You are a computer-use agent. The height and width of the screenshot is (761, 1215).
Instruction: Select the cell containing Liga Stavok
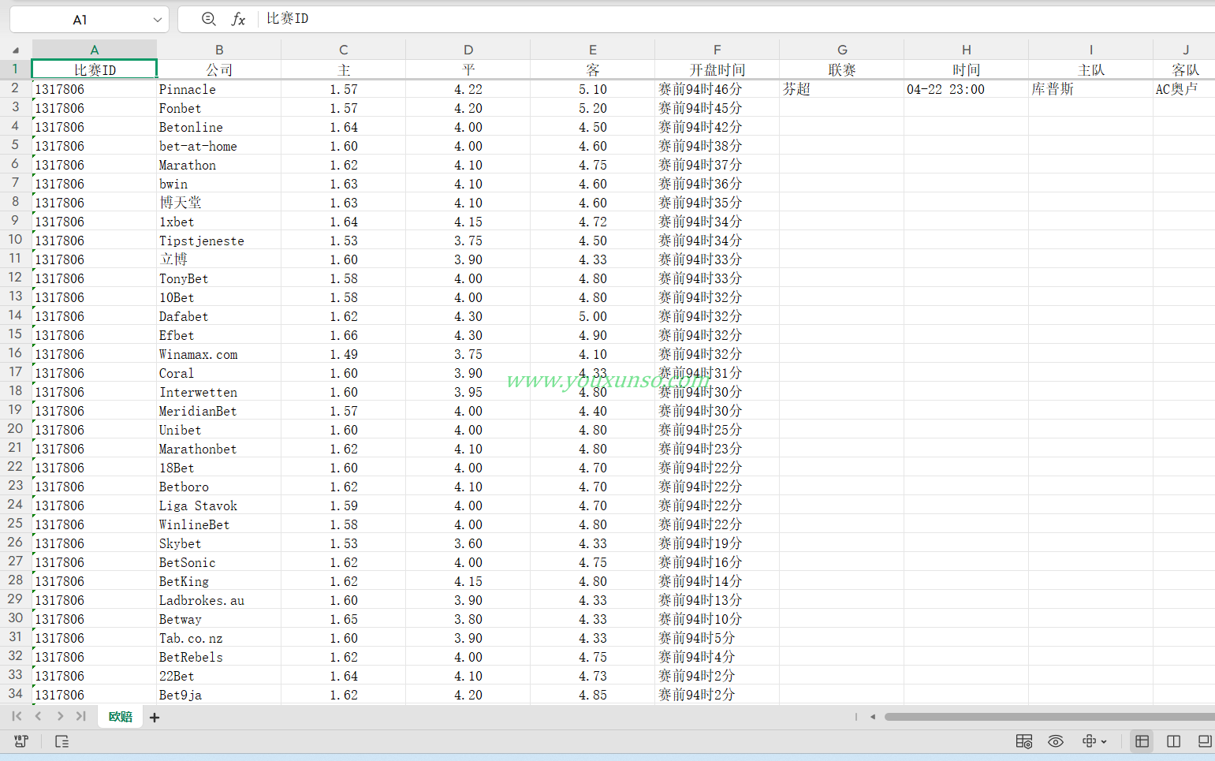click(x=219, y=505)
